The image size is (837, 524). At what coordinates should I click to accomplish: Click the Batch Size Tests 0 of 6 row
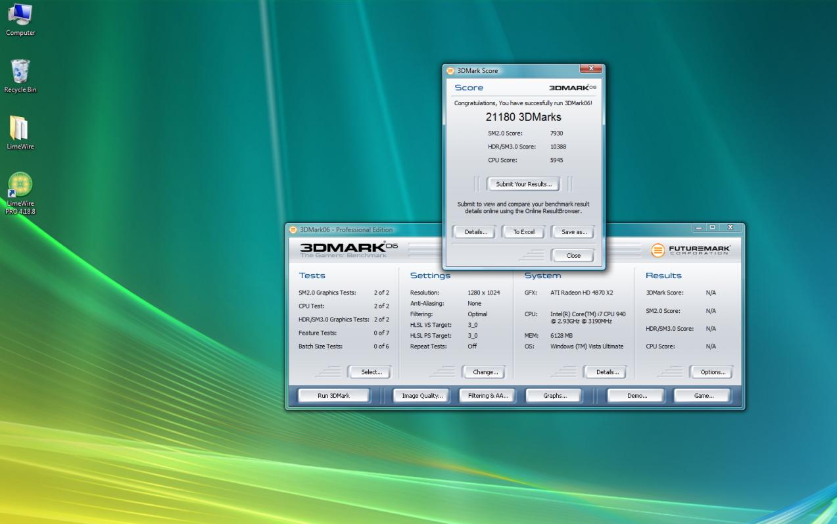click(x=344, y=346)
